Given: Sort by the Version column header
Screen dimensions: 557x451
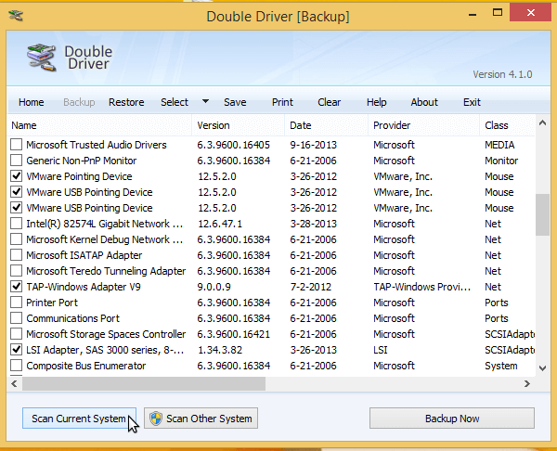Looking at the screenshot, I should [239, 125].
